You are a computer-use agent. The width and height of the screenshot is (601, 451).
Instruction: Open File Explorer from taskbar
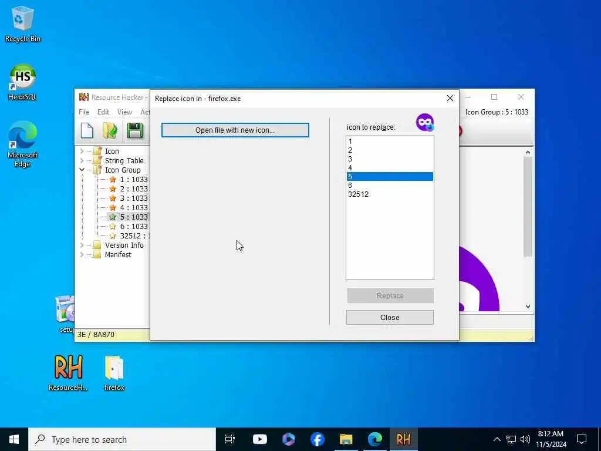[x=346, y=439]
